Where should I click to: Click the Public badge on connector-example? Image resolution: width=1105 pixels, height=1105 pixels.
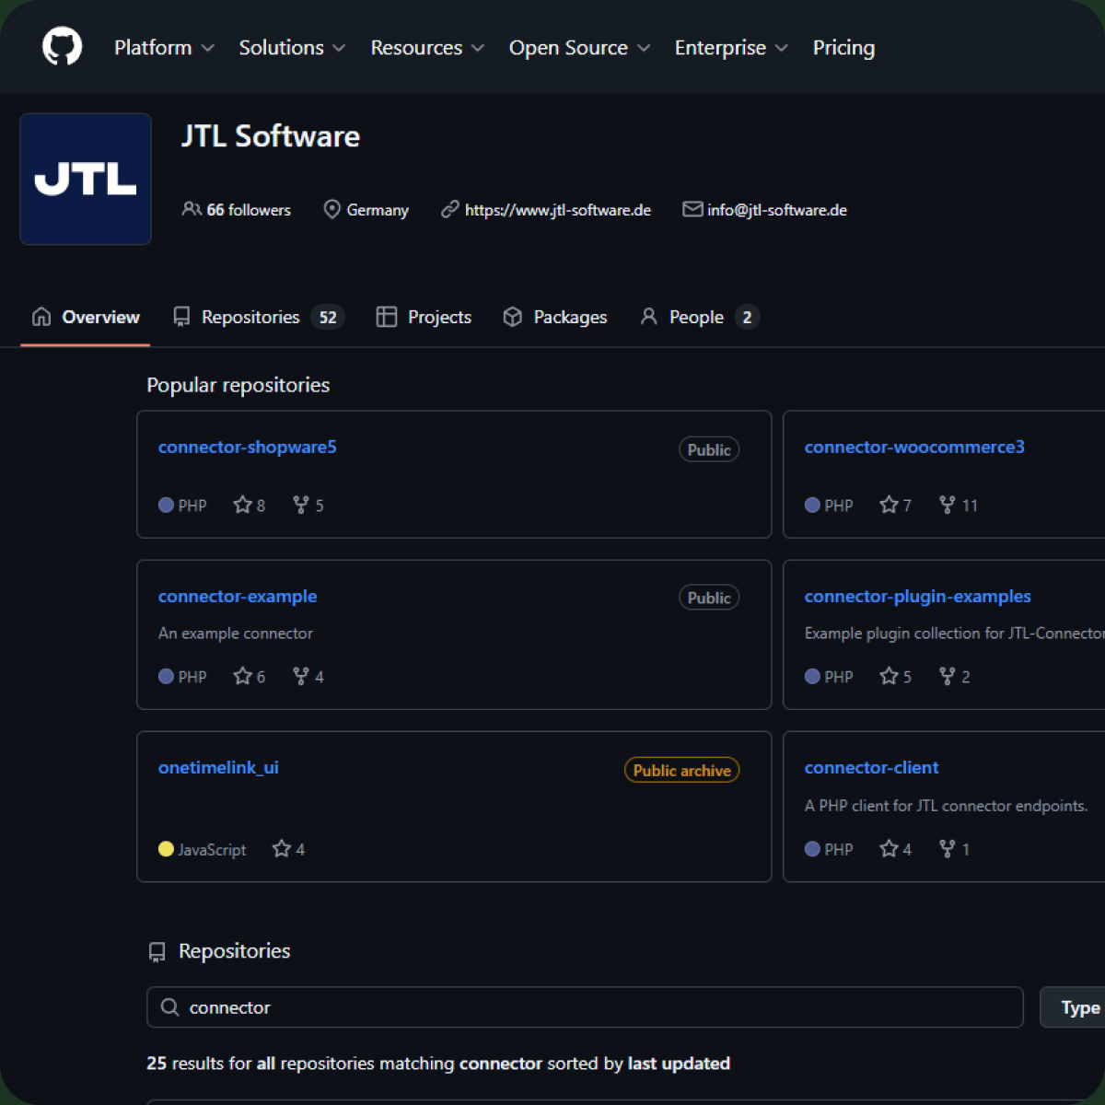(x=709, y=598)
